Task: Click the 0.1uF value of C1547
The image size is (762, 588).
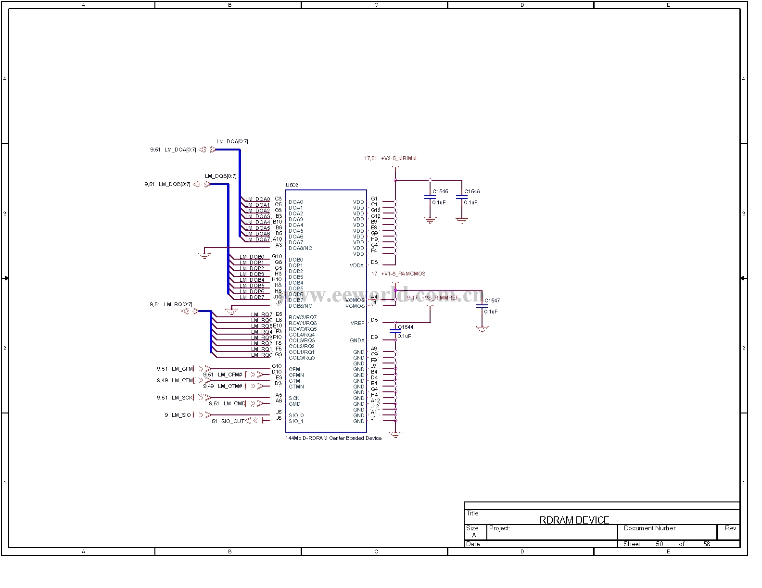Action: [x=491, y=312]
